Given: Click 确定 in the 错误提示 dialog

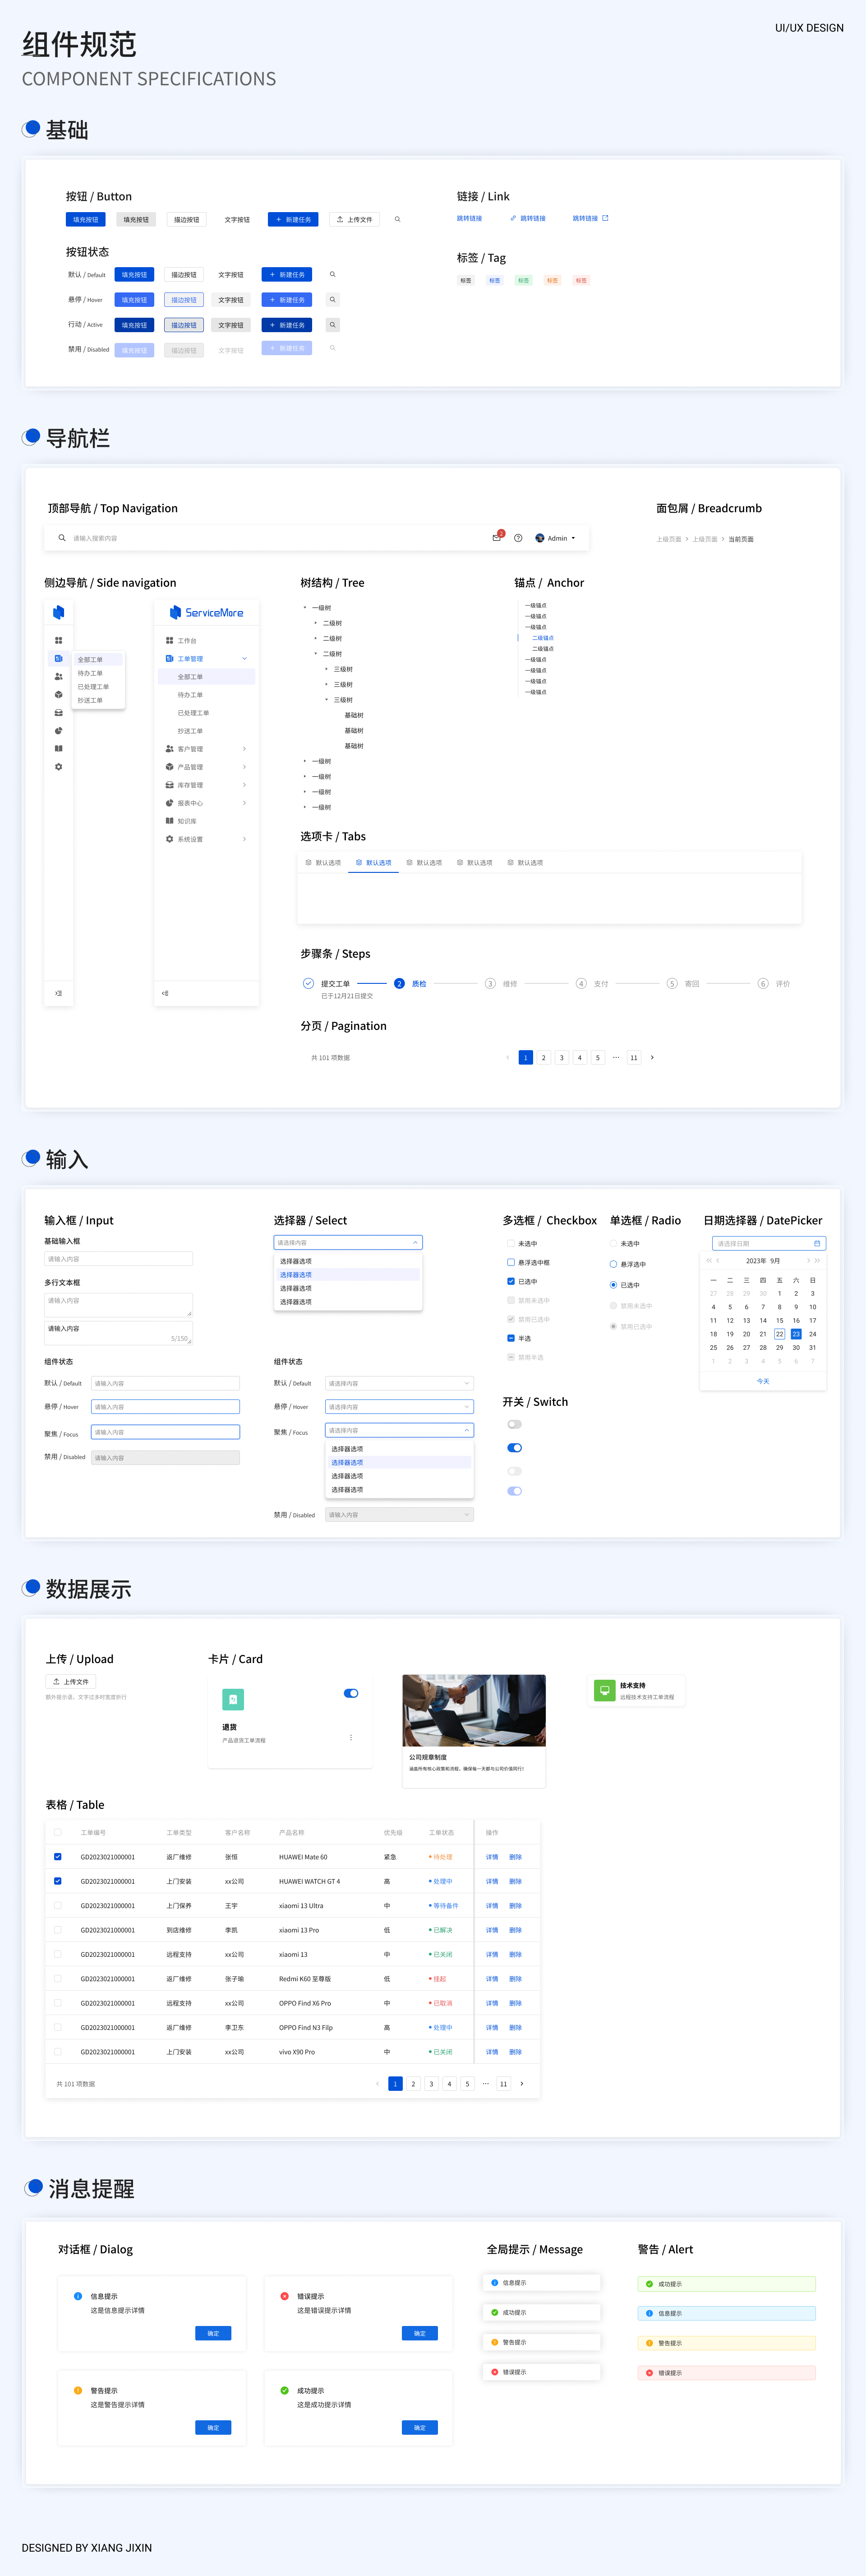Looking at the screenshot, I should tap(419, 2333).
